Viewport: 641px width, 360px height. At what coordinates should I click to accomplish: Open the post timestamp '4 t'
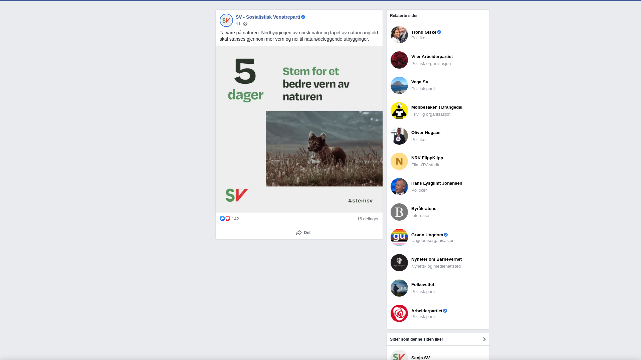point(238,24)
